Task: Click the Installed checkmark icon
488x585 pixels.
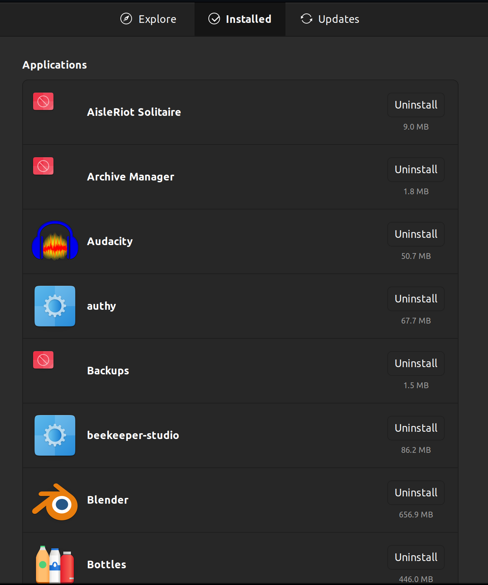Action: 214,19
